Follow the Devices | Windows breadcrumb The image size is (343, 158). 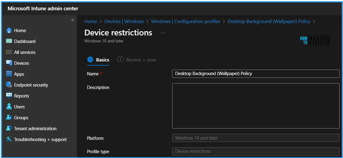pos(124,22)
